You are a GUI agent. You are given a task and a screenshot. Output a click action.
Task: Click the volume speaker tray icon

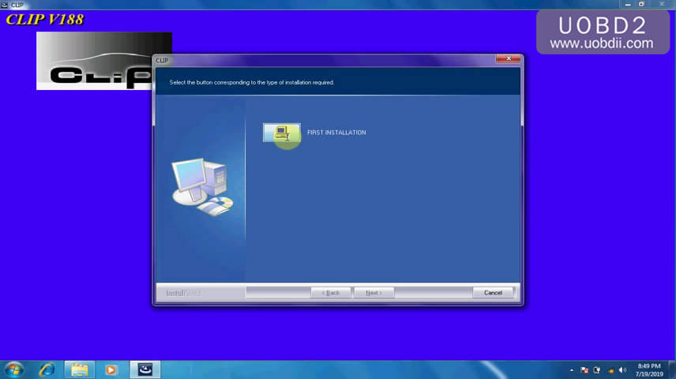(x=622, y=370)
